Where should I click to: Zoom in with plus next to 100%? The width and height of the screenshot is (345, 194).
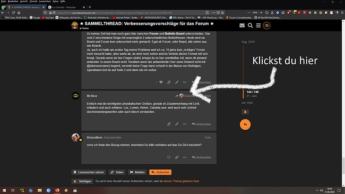point(261,13)
